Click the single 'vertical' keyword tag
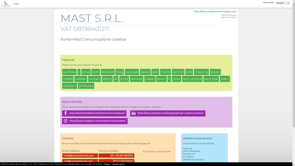This screenshot has height=166, width=295. pyautogui.click(x=178, y=72)
